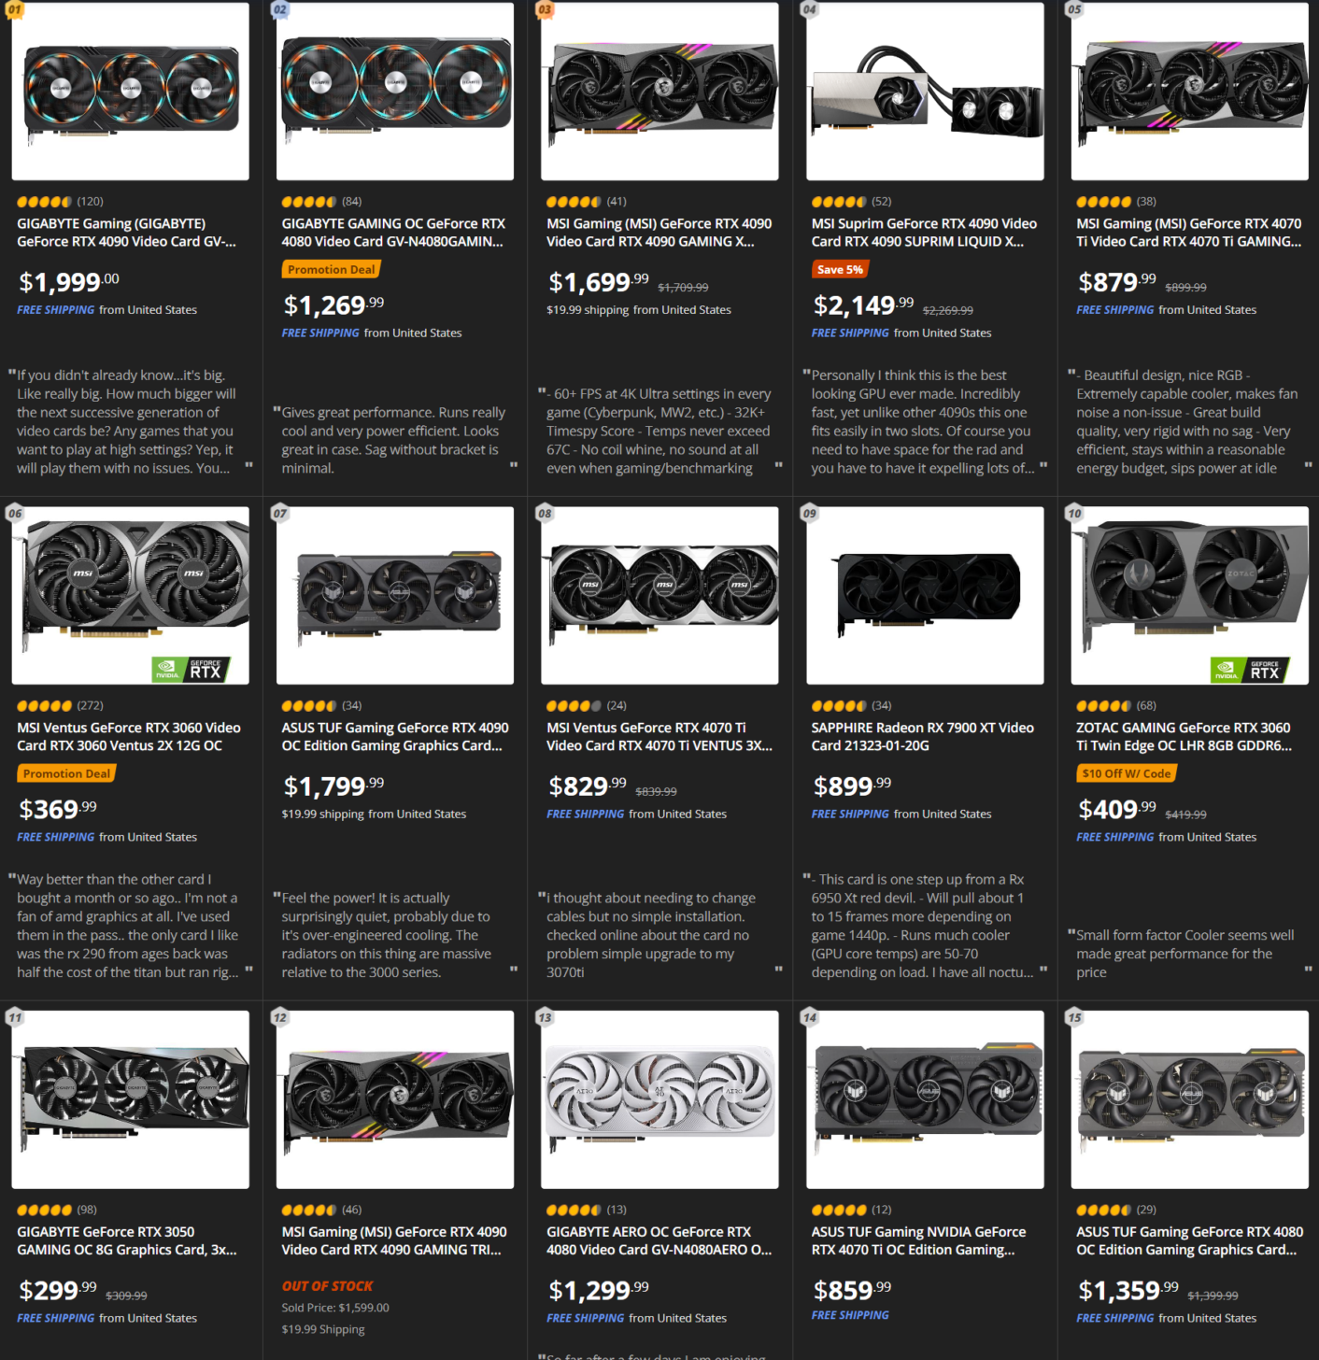
Task: View the white GIGABYTE AERO RTX 4080 image
Action: point(659,1099)
